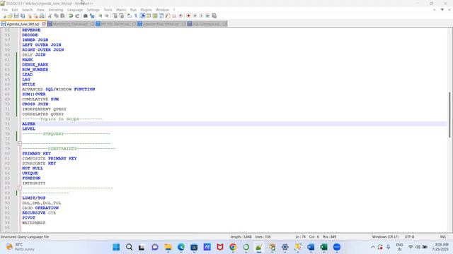Toggle file monitoring eye icon
This screenshot has width=453, height=254.
[x=180, y=16]
